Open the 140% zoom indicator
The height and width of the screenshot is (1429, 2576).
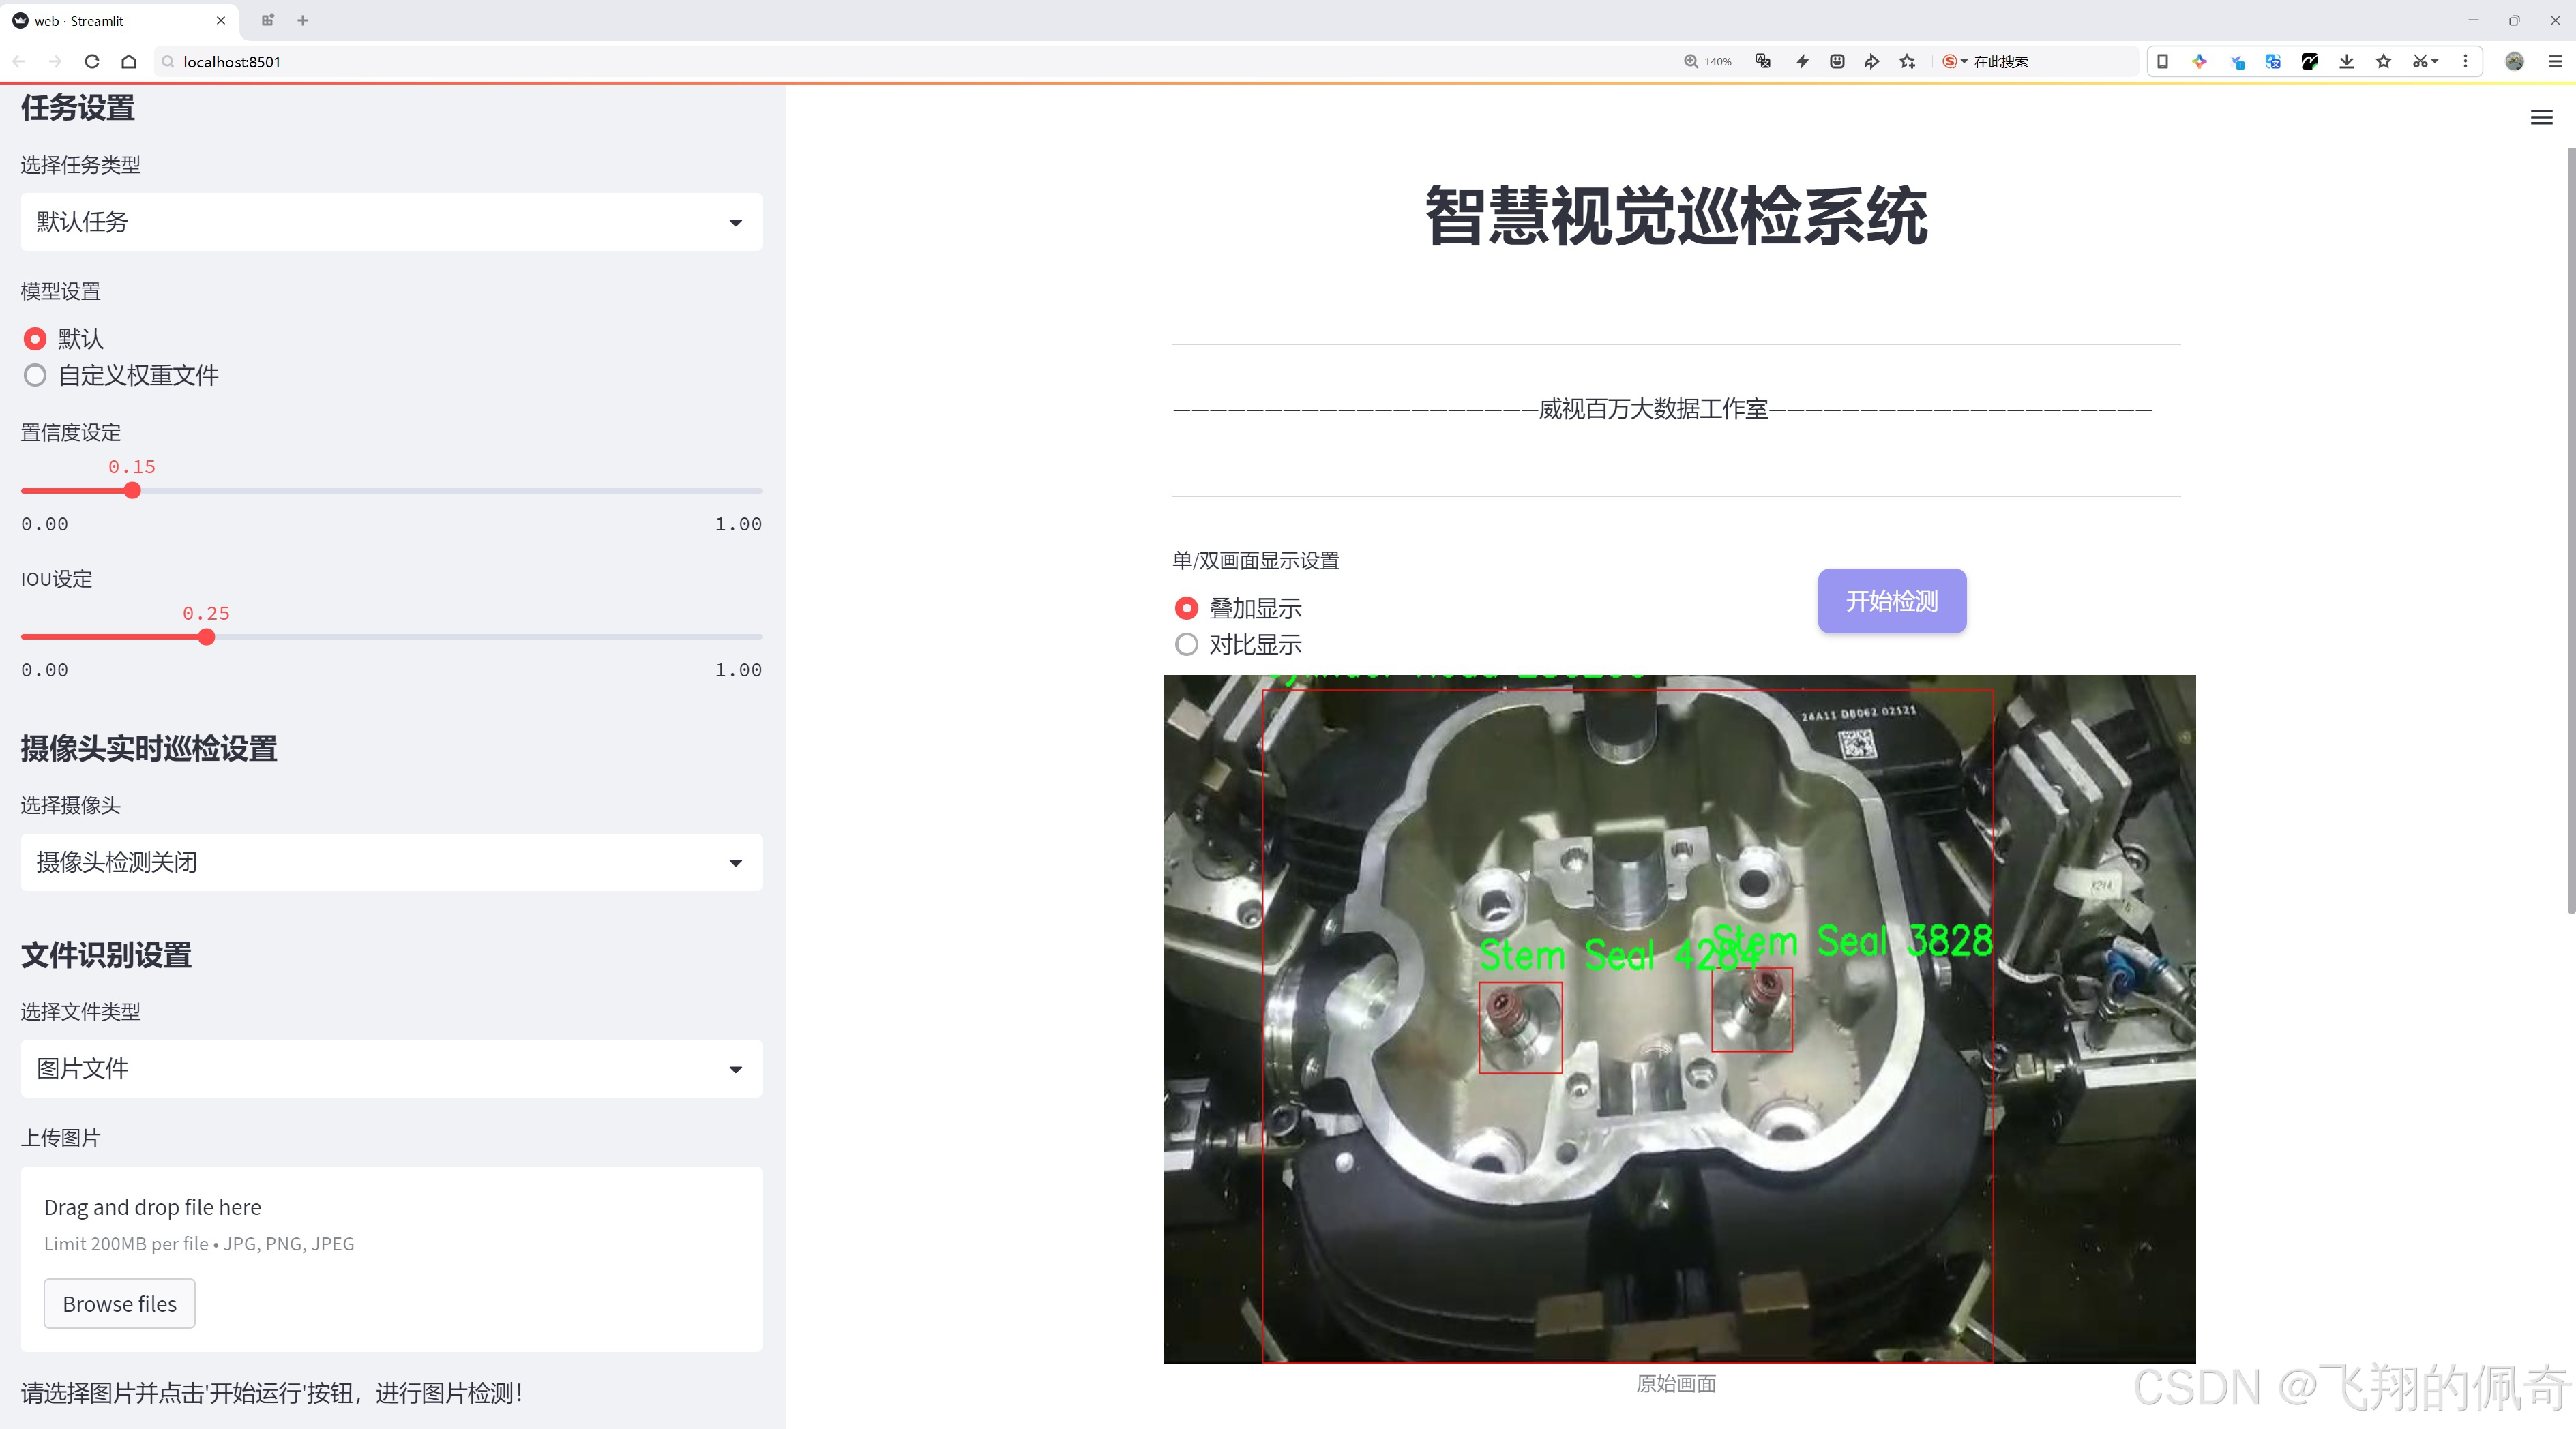click(1708, 61)
